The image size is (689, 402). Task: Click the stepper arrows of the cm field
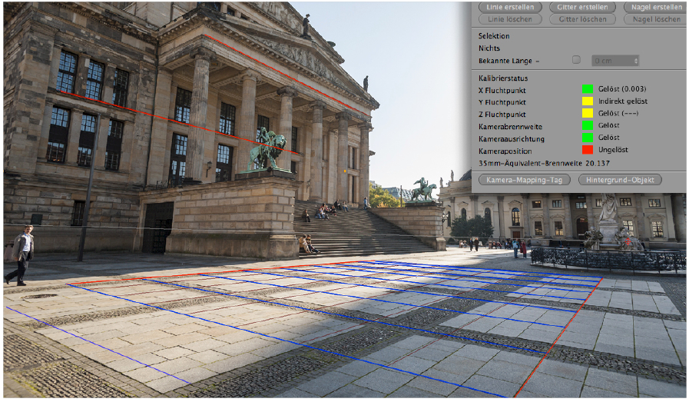636,61
